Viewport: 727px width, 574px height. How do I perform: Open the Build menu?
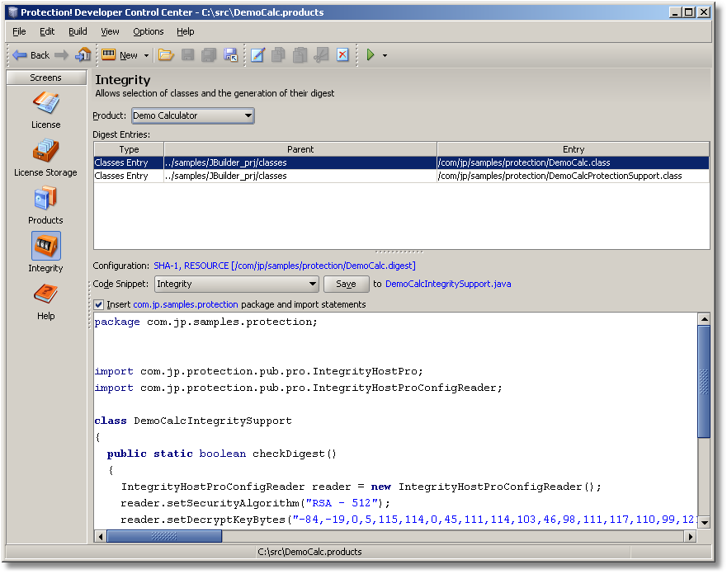click(78, 31)
